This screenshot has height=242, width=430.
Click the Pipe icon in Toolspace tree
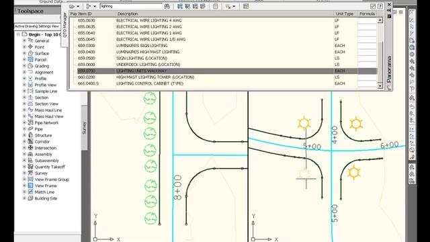(30, 129)
